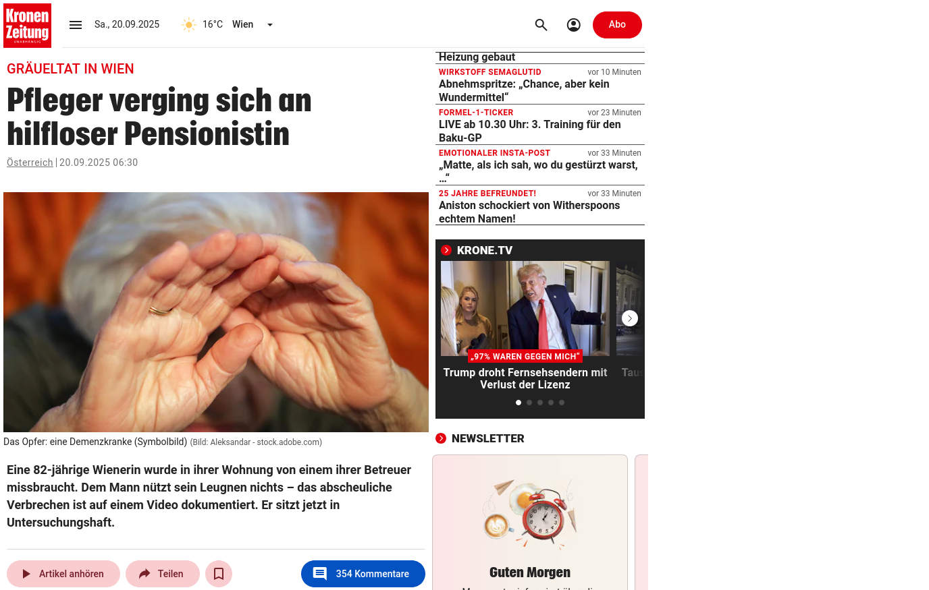929x590 pixels.
Task: Open Trump video thumbnail in Krone.TV
Action: [525, 308]
